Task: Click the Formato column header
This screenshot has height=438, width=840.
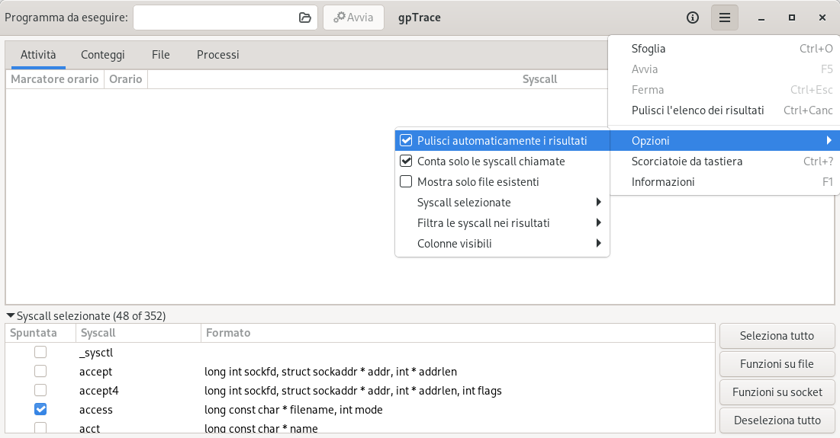Action: 458,333
